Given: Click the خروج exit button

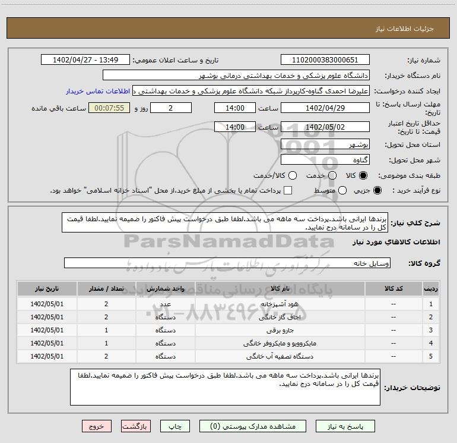Looking at the screenshot, I should [96, 426].
